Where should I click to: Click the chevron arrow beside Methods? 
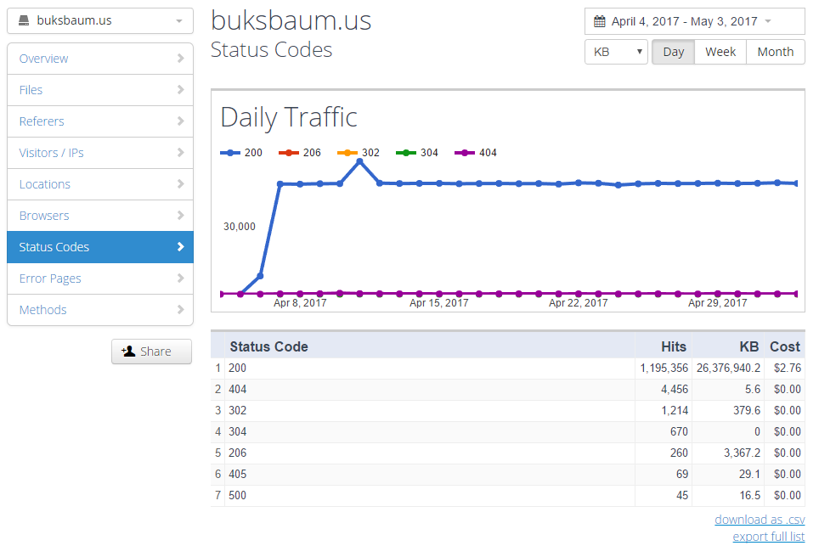tap(180, 310)
